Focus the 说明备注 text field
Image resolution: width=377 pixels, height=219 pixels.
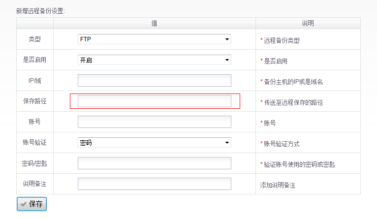tap(154, 184)
